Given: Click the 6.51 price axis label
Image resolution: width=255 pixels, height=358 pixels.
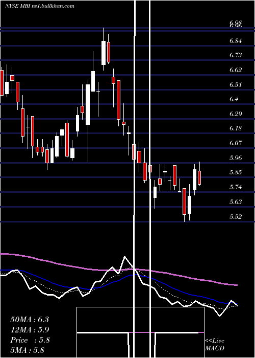Looking at the screenshot, I should pos(236,85).
